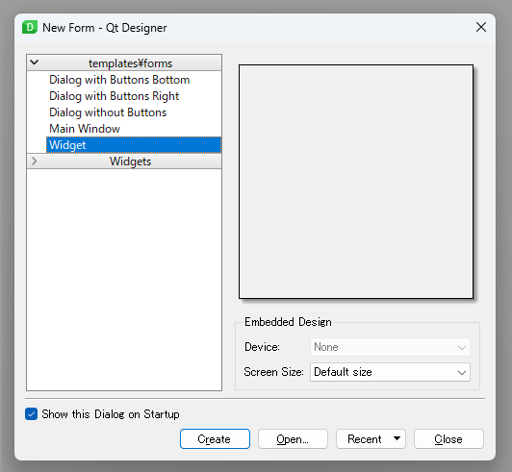Click the disabled Device combo box
The width and height of the screenshot is (512, 472).
(390, 347)
